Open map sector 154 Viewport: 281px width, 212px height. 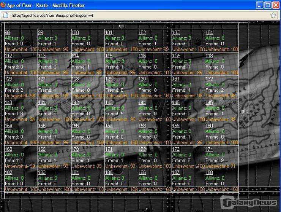(8, 126)
